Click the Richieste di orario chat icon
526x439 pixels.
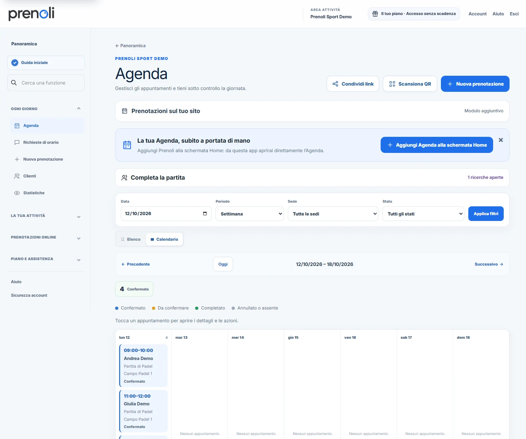(x=17, y=143)
